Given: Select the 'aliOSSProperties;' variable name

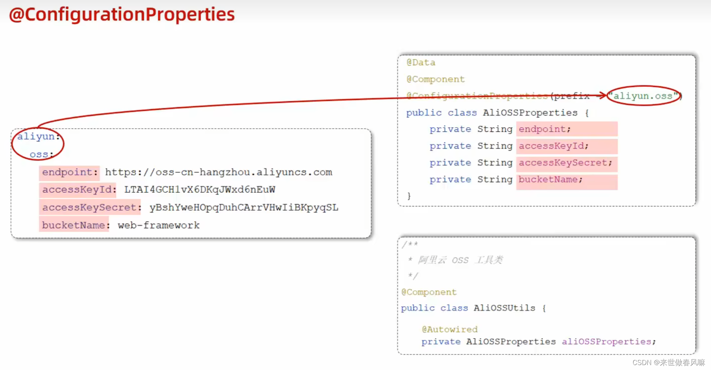Looking at the screenshot, I should (x=609, y=342).
